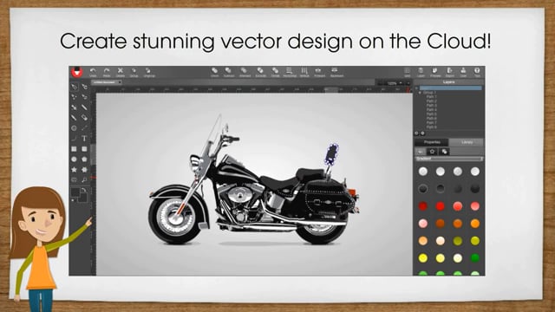Viewport: 555px width, 312px height.
Task: Click the Layer icon in top toolbar
Action: [x=421, y=72]
